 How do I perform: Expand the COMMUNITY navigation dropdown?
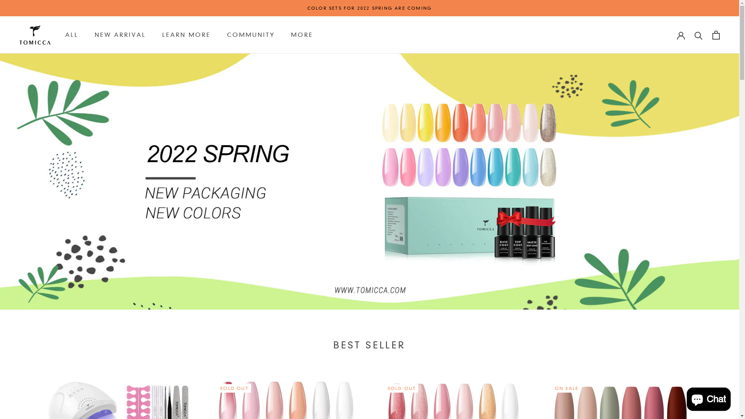[x=251, y=35]
